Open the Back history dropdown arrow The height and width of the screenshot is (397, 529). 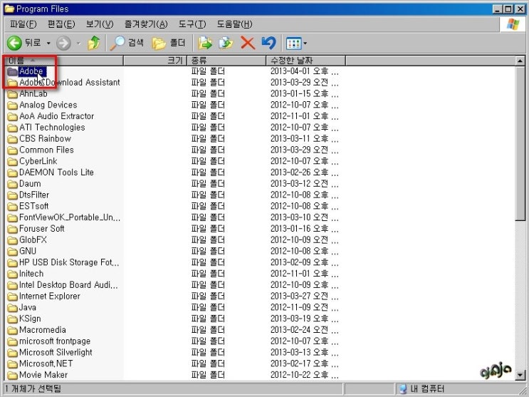tap(48, 43)
